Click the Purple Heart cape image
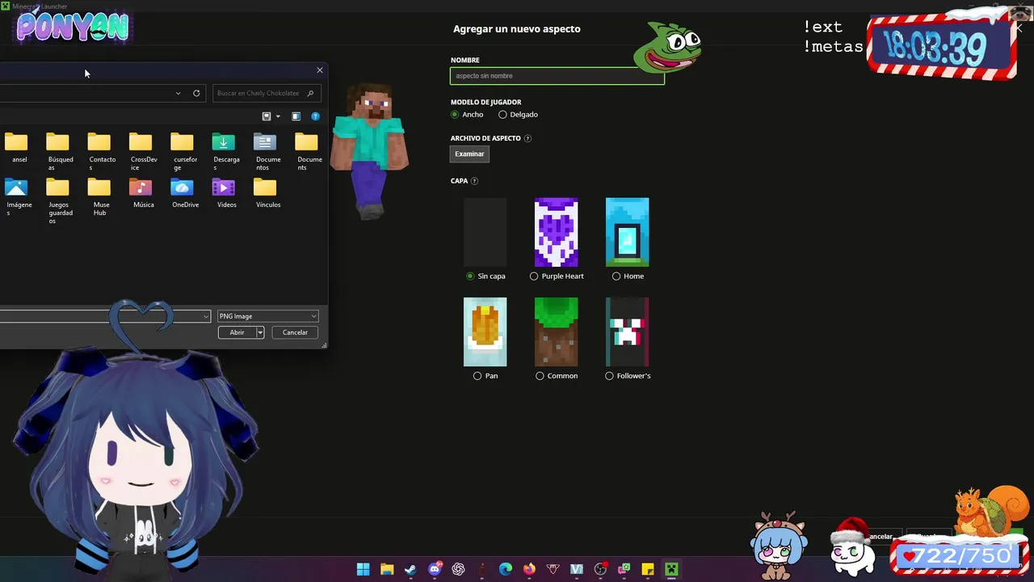Image resolution: width=1034 pixels, height=582 pixels. point(556,233)
